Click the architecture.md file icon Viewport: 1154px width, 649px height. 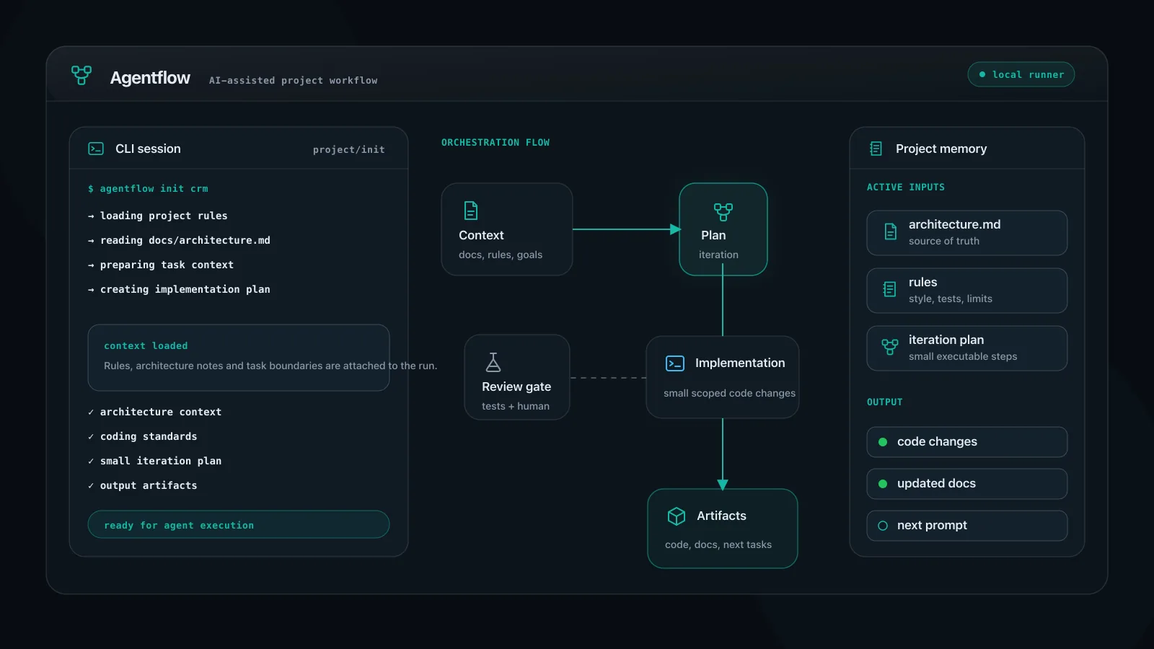891,231
